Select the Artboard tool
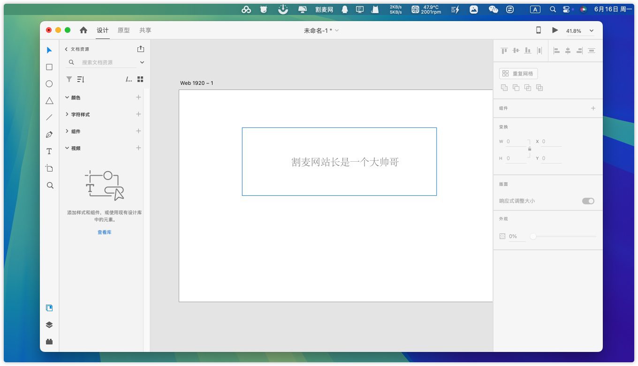 pyautogui.click(x=49, y=168)
